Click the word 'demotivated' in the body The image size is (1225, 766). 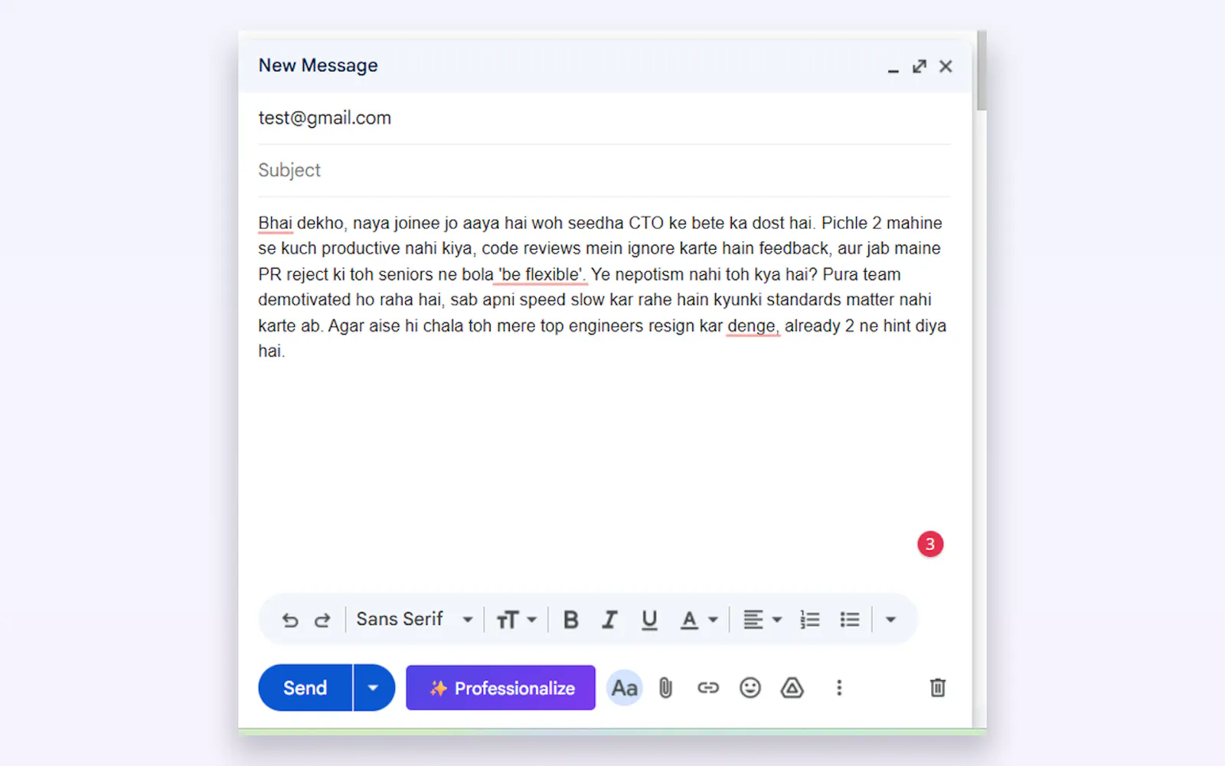tap(303, 300)
